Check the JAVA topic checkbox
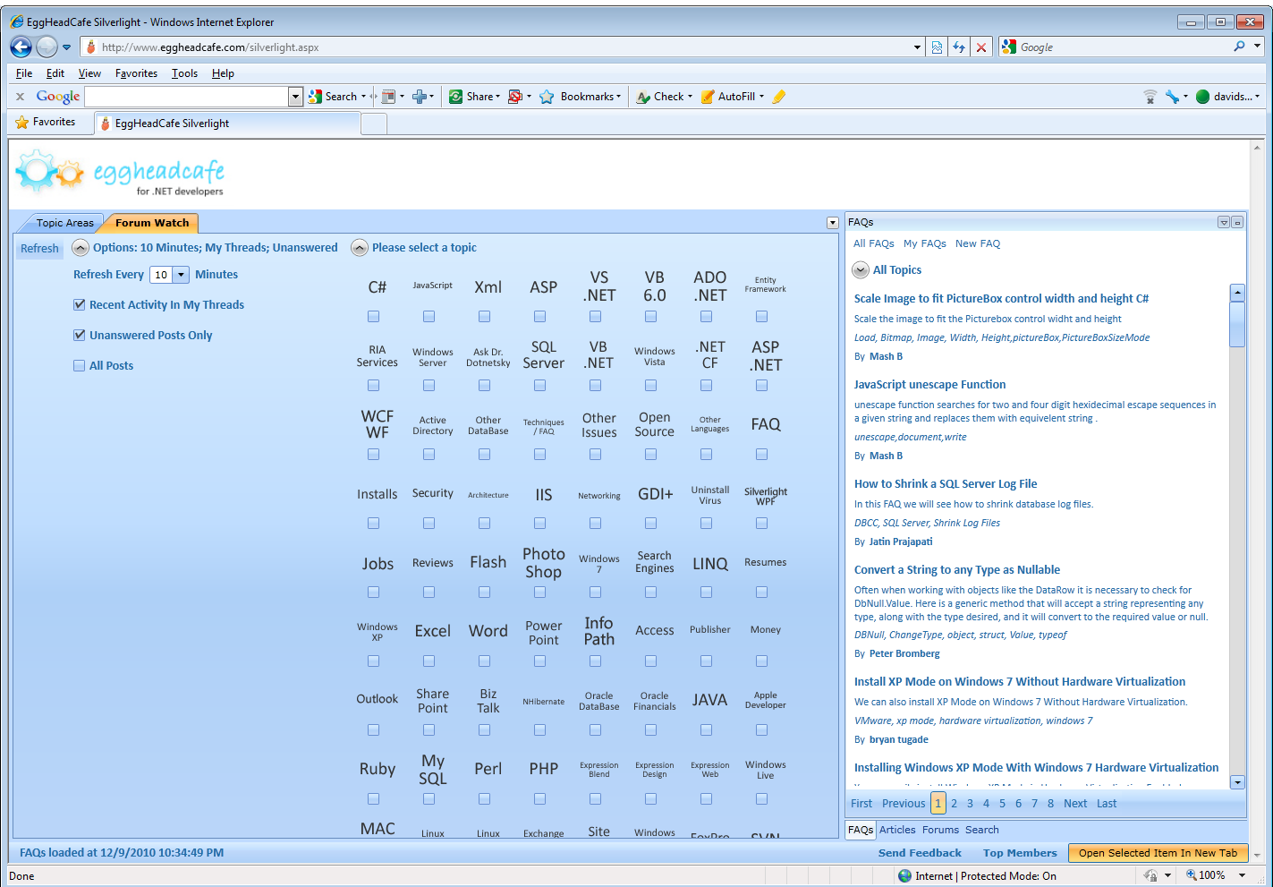 706,730
